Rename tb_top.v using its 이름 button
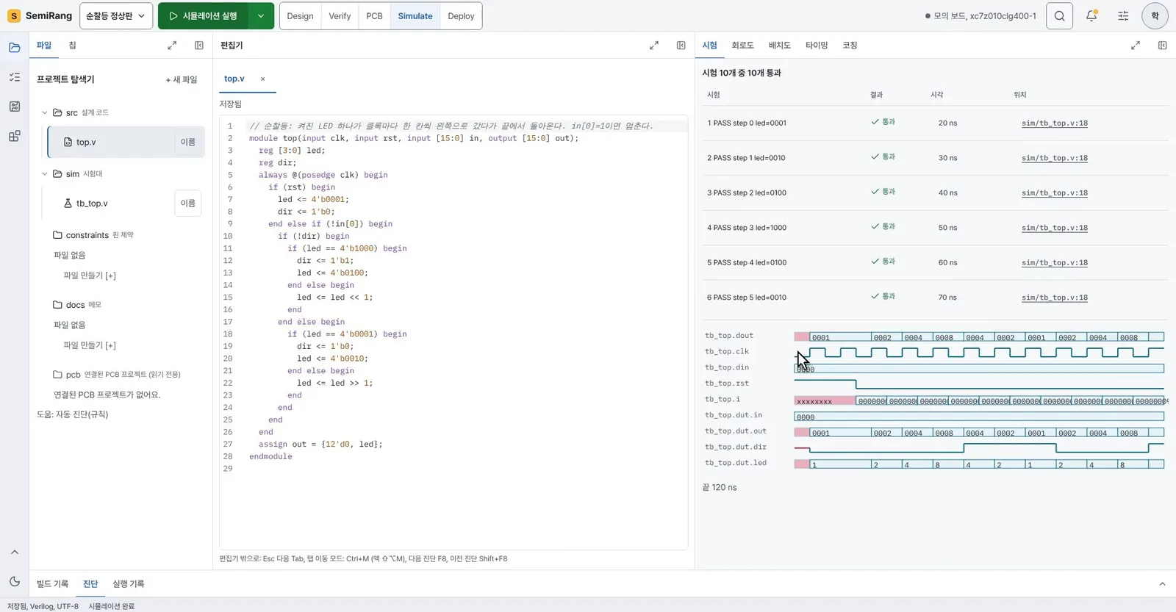 pyautogui.click(x=188, y=204)
